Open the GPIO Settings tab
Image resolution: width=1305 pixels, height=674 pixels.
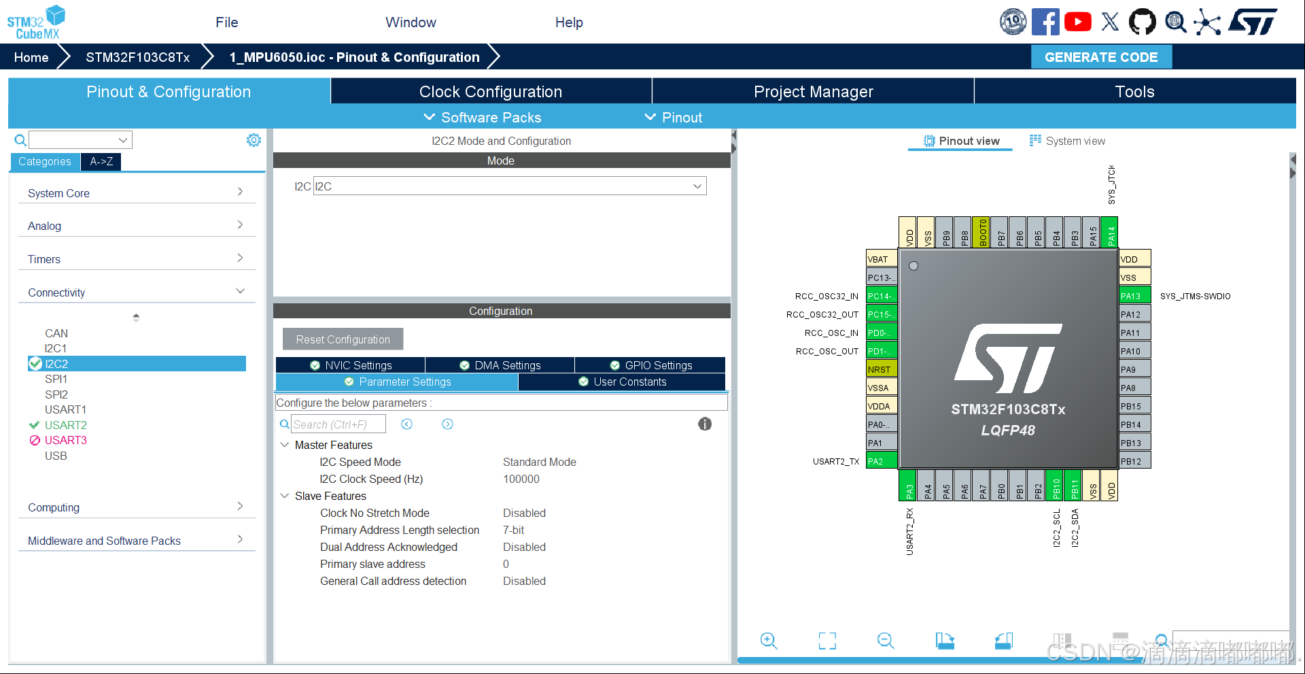point(650,365)
